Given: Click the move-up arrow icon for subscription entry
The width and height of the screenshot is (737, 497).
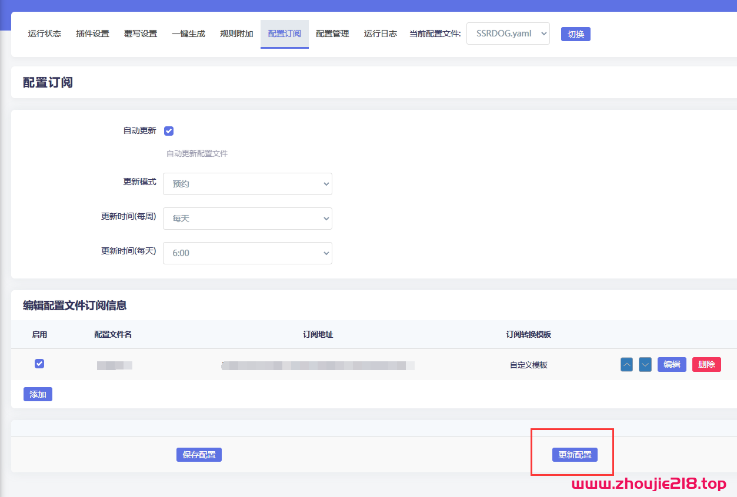Looking at the screenshot, I should pos(626,364).
